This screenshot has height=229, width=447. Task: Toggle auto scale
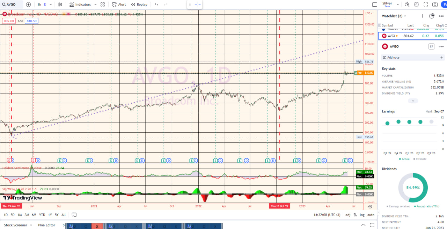pyautogui.click(x=371, y=215)
